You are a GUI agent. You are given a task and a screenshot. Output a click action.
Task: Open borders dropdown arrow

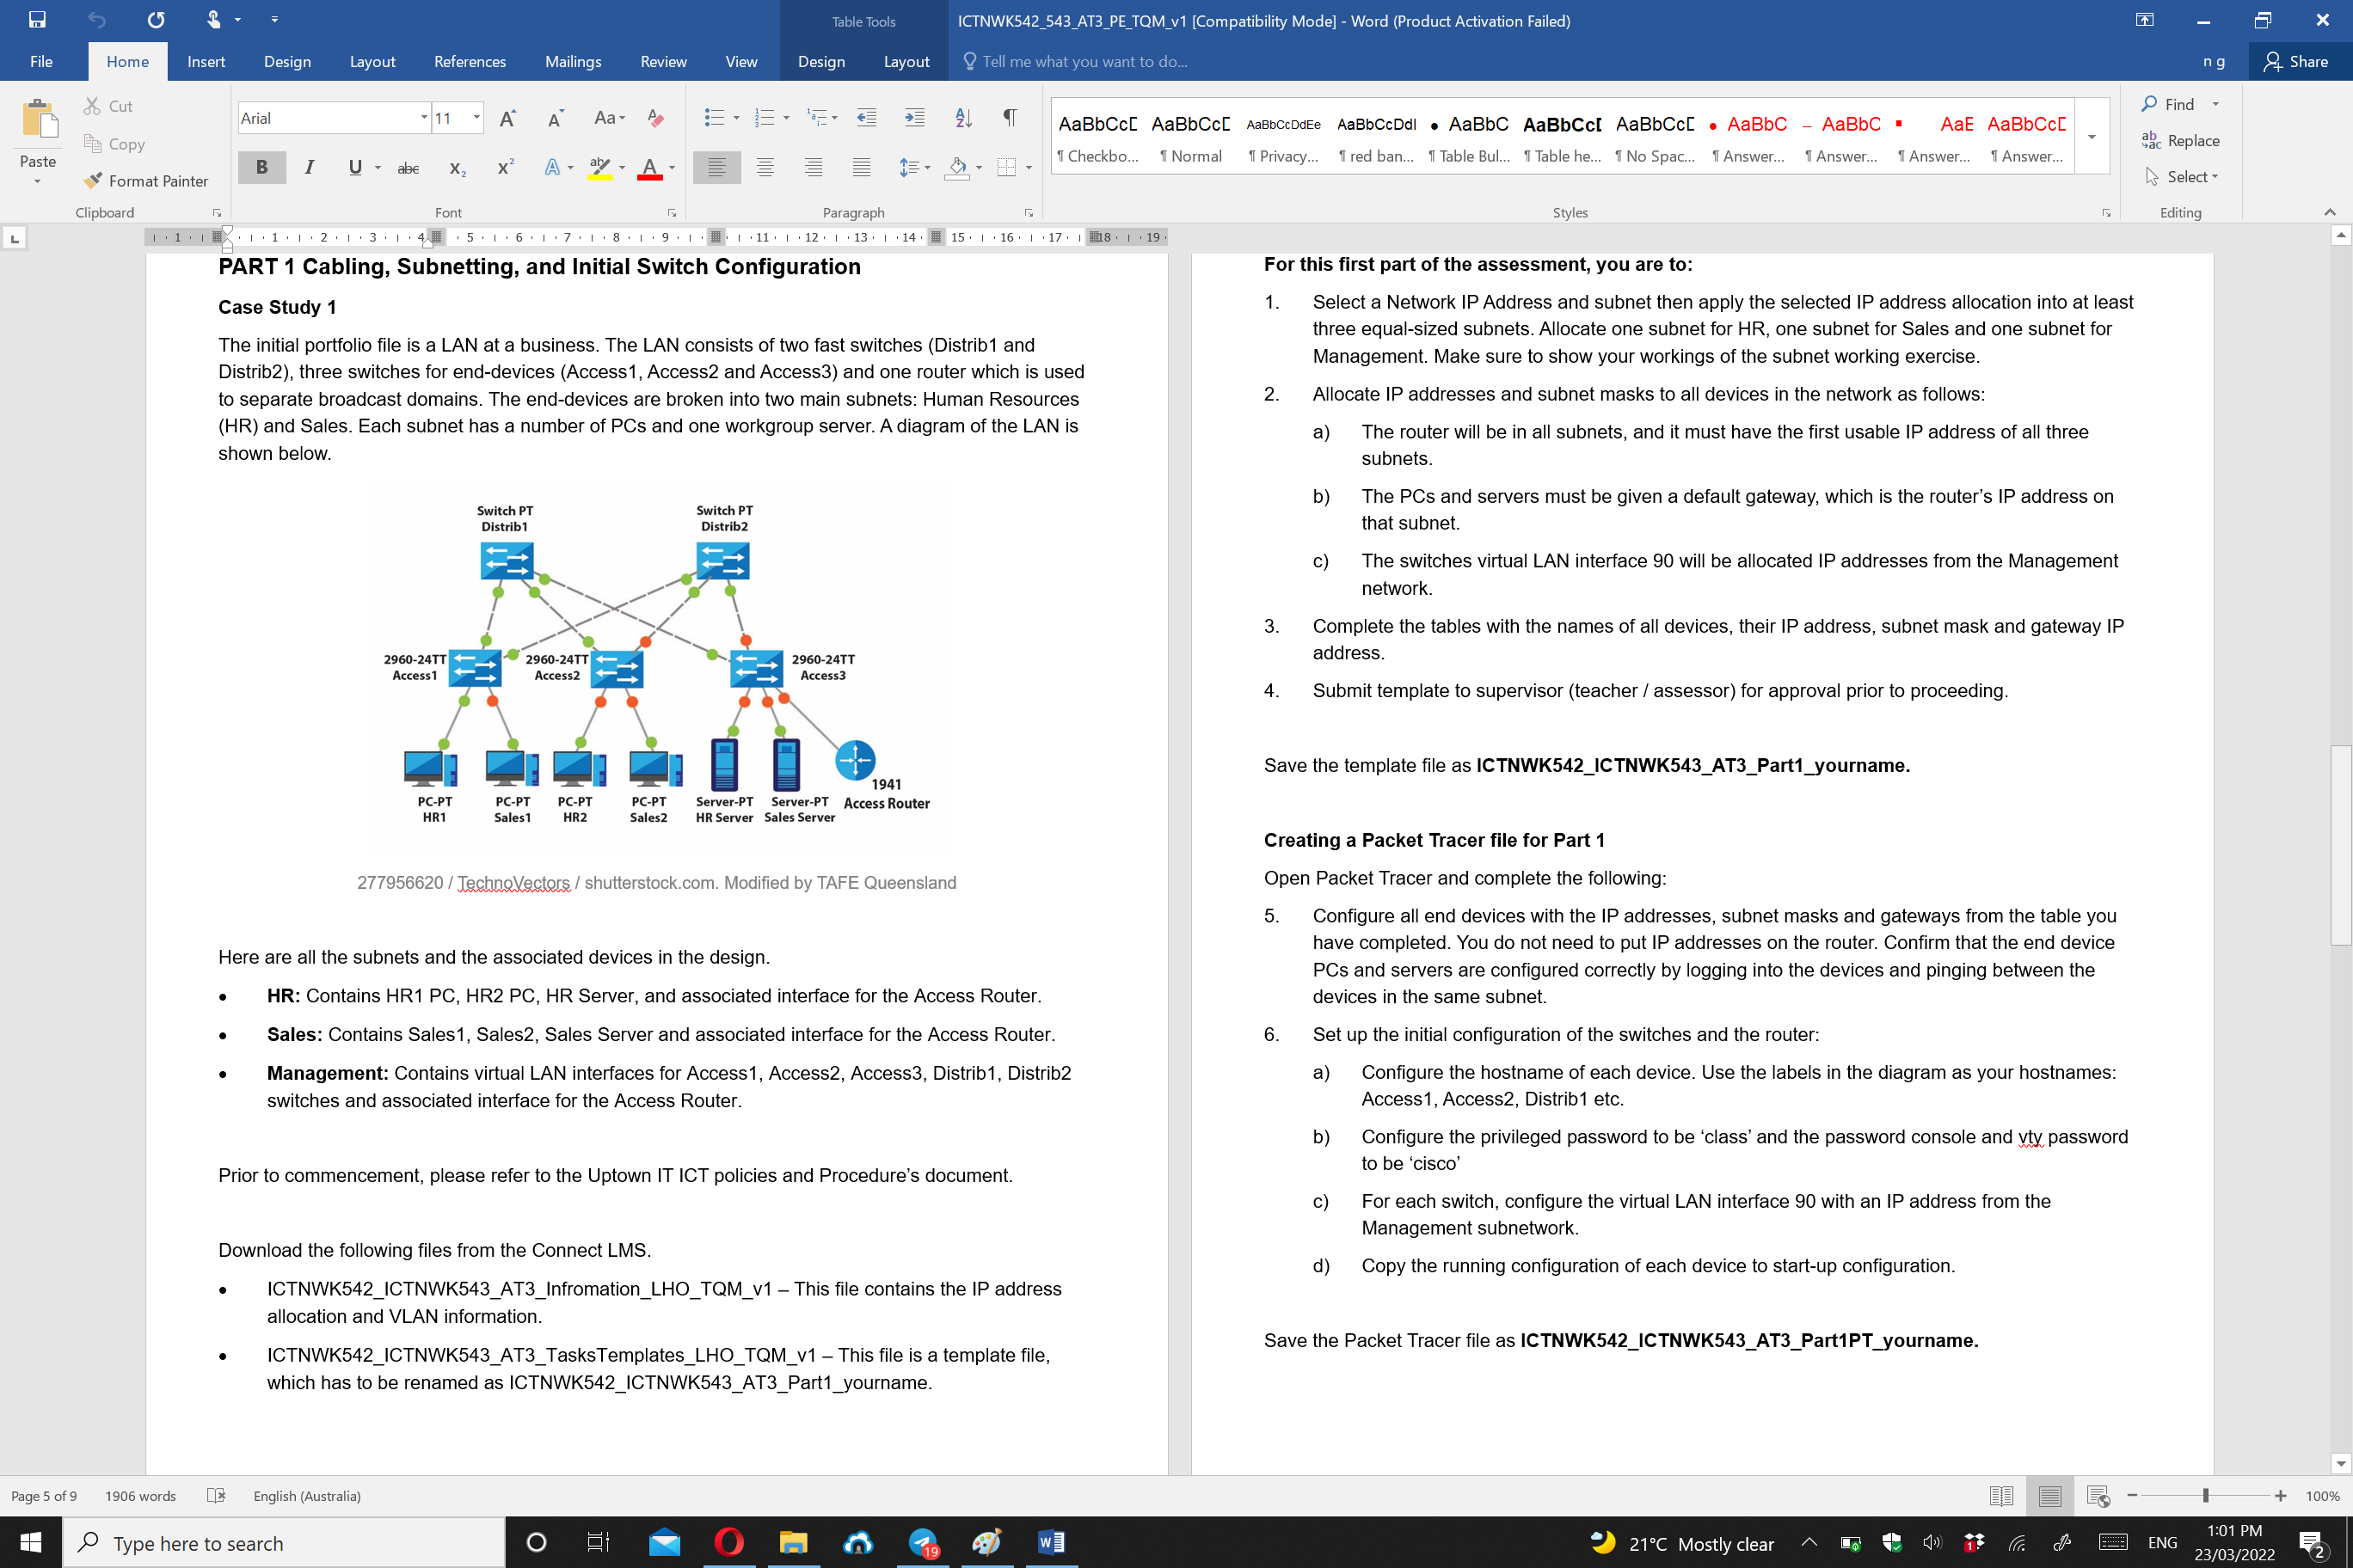point(1029,168)
